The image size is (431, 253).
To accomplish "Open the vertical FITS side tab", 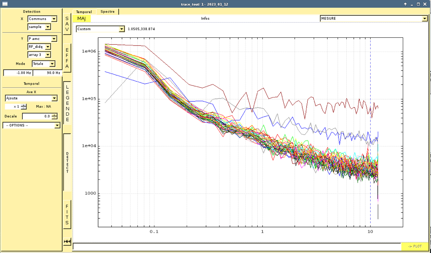I will [x=67, y=214].
